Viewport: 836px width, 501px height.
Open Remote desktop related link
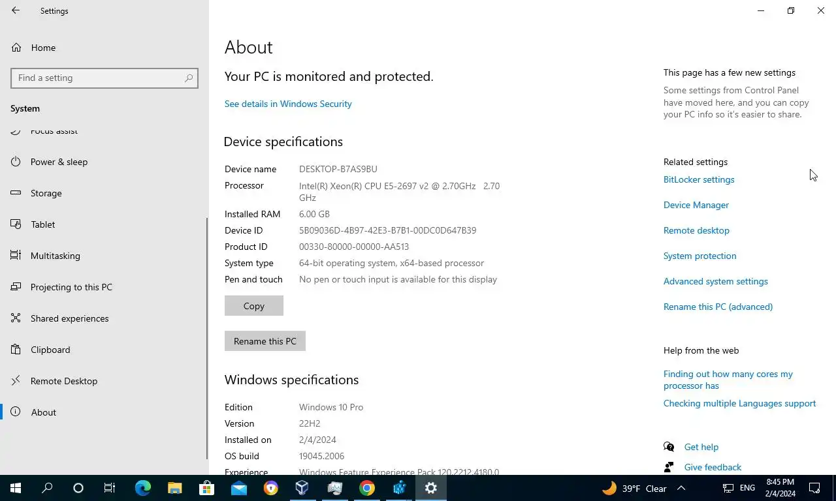click(x=696, y=230)
